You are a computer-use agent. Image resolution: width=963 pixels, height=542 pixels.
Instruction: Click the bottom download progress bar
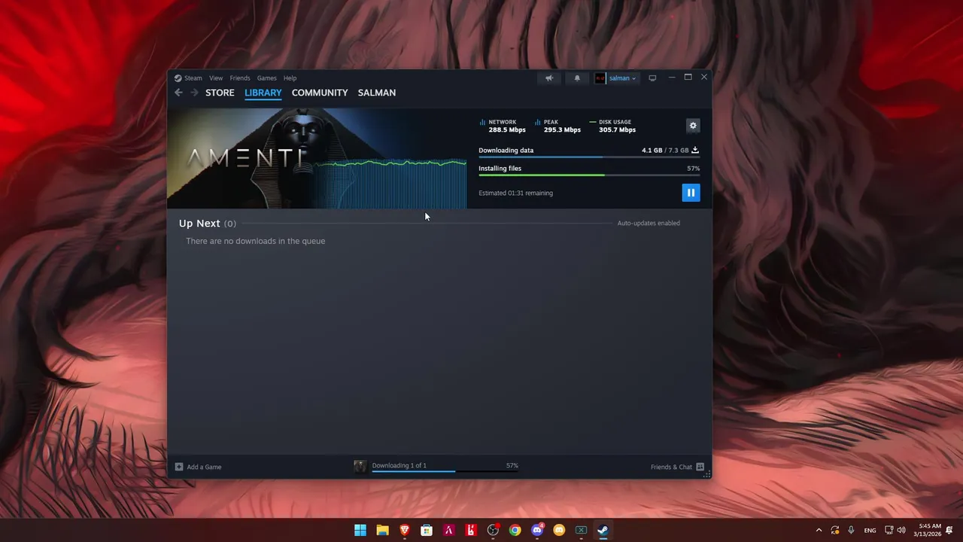pyautogui.click(x=445, y=472)
